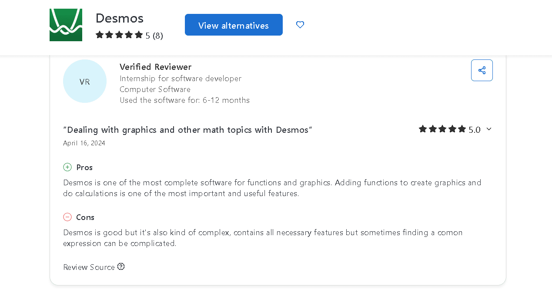Image resolution: width=552 pixels, height=292 pixels.
Task: Click the April 16, 2024 date
Action: pos(84,143)
